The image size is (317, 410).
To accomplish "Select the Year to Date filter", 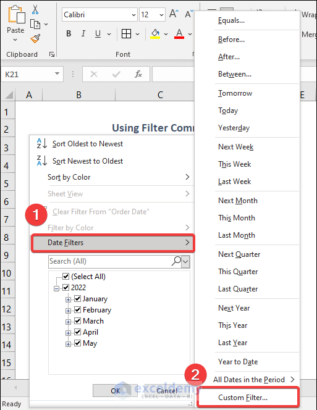I will (x=247, y=362).
